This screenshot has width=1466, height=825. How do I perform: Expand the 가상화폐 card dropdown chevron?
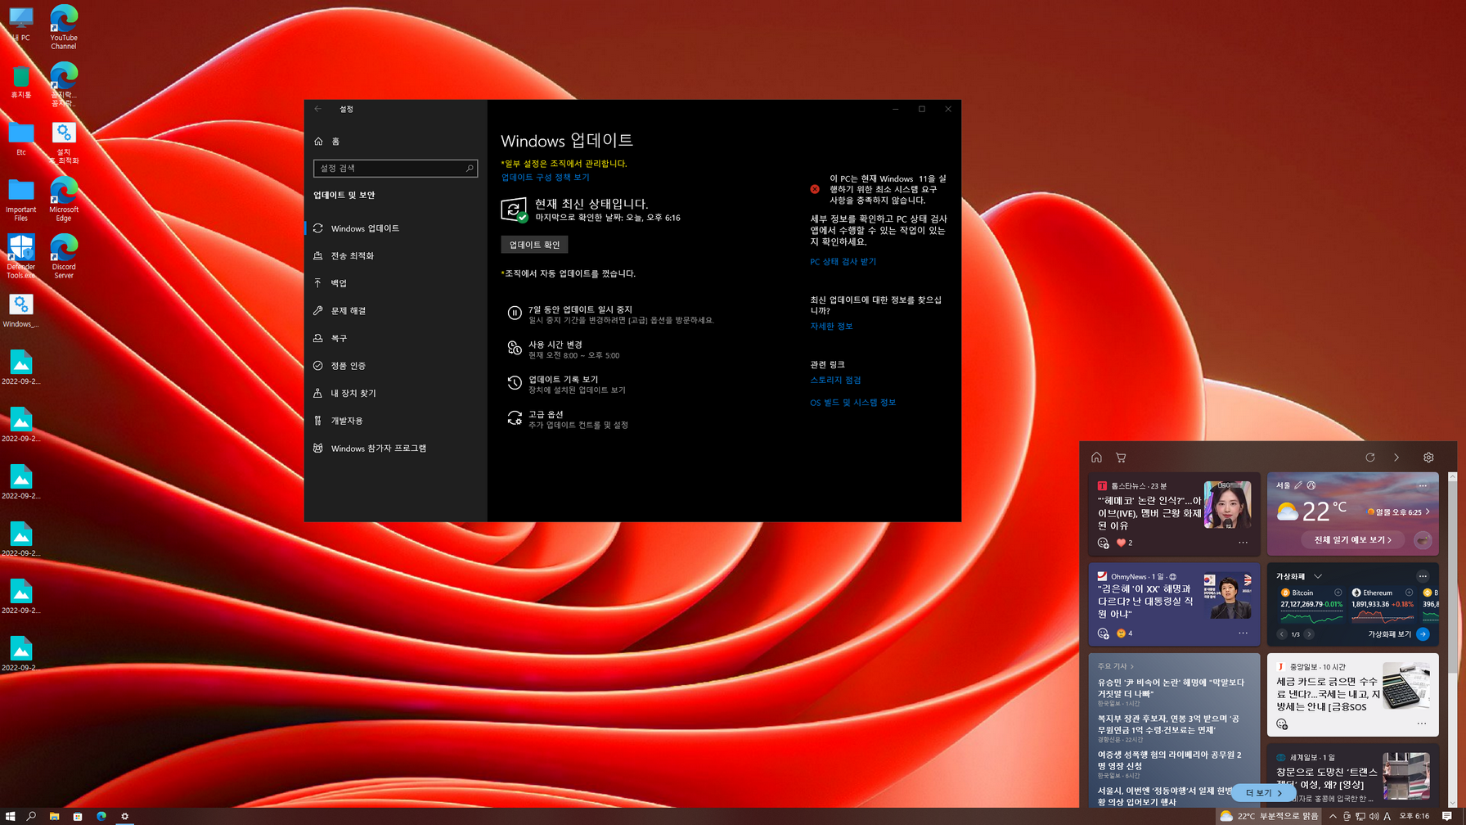(x=1318, y=576)
